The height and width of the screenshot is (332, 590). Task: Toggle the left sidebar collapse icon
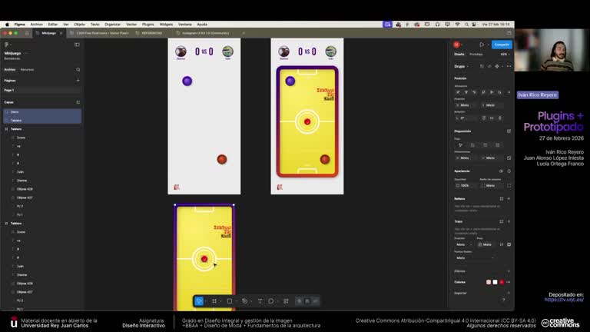(x=77, y=45)
